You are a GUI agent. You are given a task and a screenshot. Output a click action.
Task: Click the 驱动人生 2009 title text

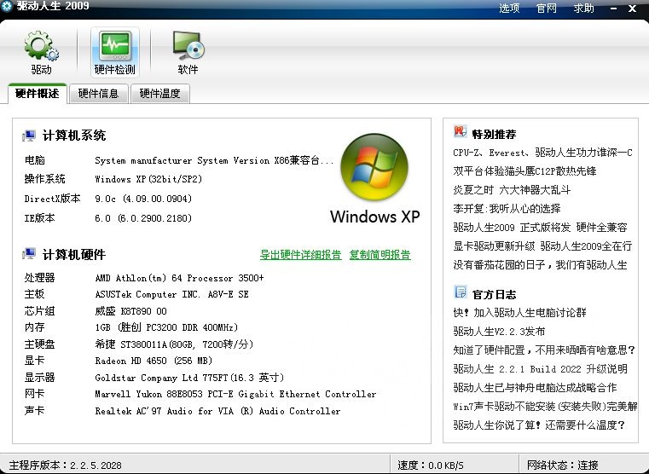click(53, 6)
